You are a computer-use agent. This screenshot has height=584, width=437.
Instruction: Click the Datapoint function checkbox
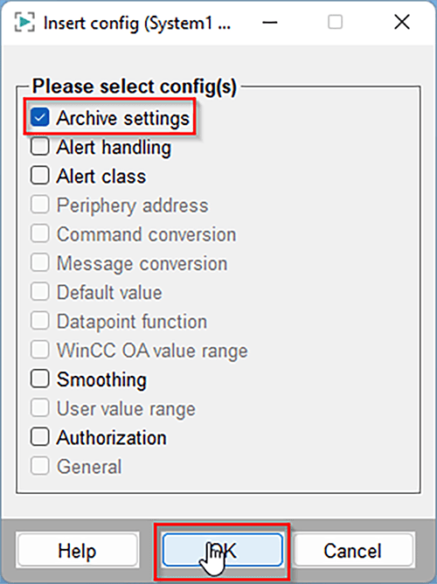[x=40, y=321]
